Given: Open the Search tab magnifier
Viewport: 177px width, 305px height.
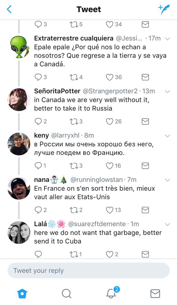Looking at the screenshot, I should click(x=66, y=294).
